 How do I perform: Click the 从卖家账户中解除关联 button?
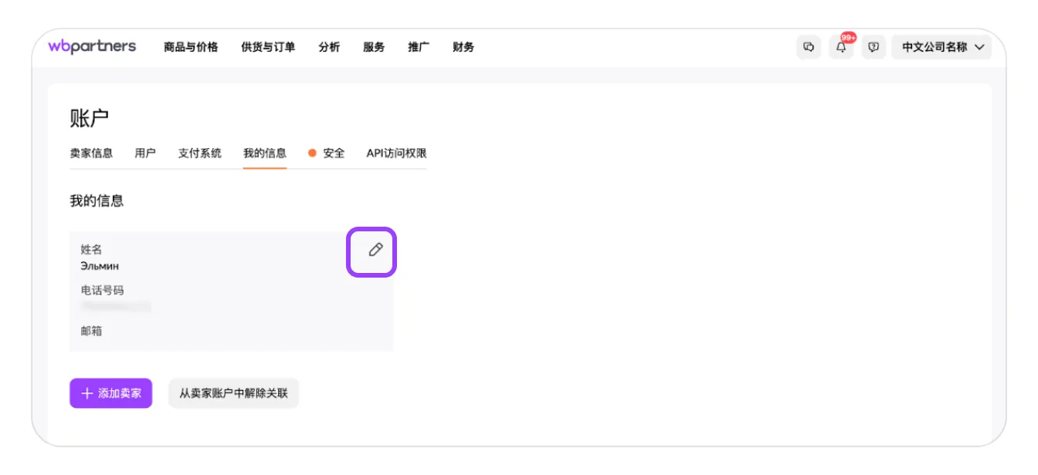tap(233, 393)
